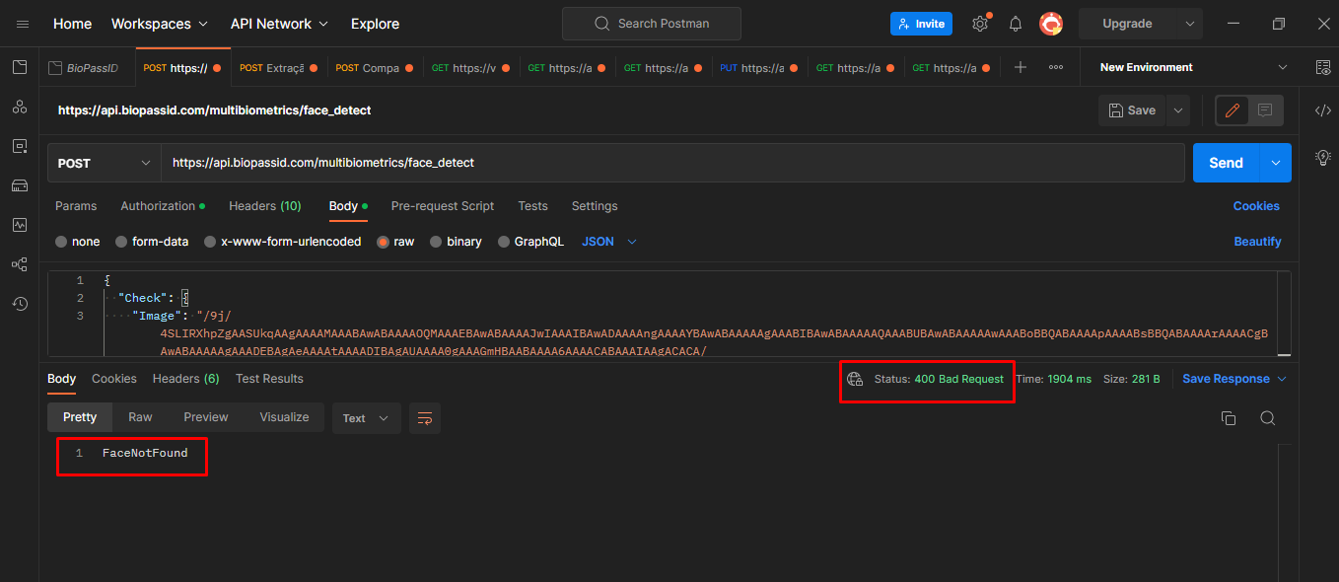Open the Save options arrow
This screenshot has width=1339, height=582.
click(1178, 110)
